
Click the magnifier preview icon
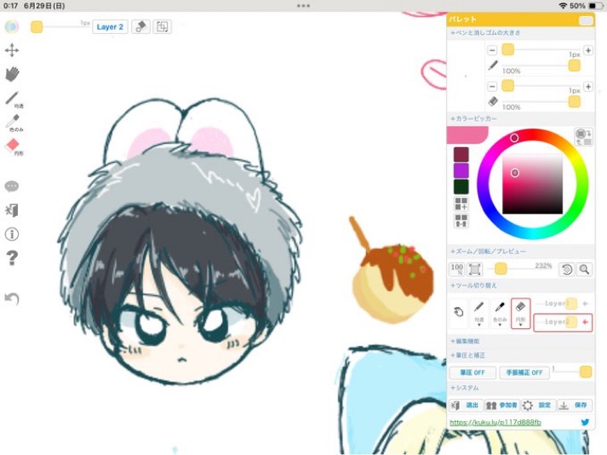[x=584, y=269]
